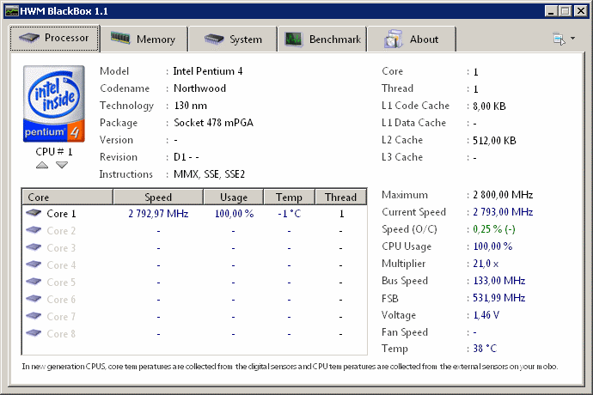593x395 pixels.
Task: Click the Usage column header
Action: pyautogui.click(x=234, y=197)
